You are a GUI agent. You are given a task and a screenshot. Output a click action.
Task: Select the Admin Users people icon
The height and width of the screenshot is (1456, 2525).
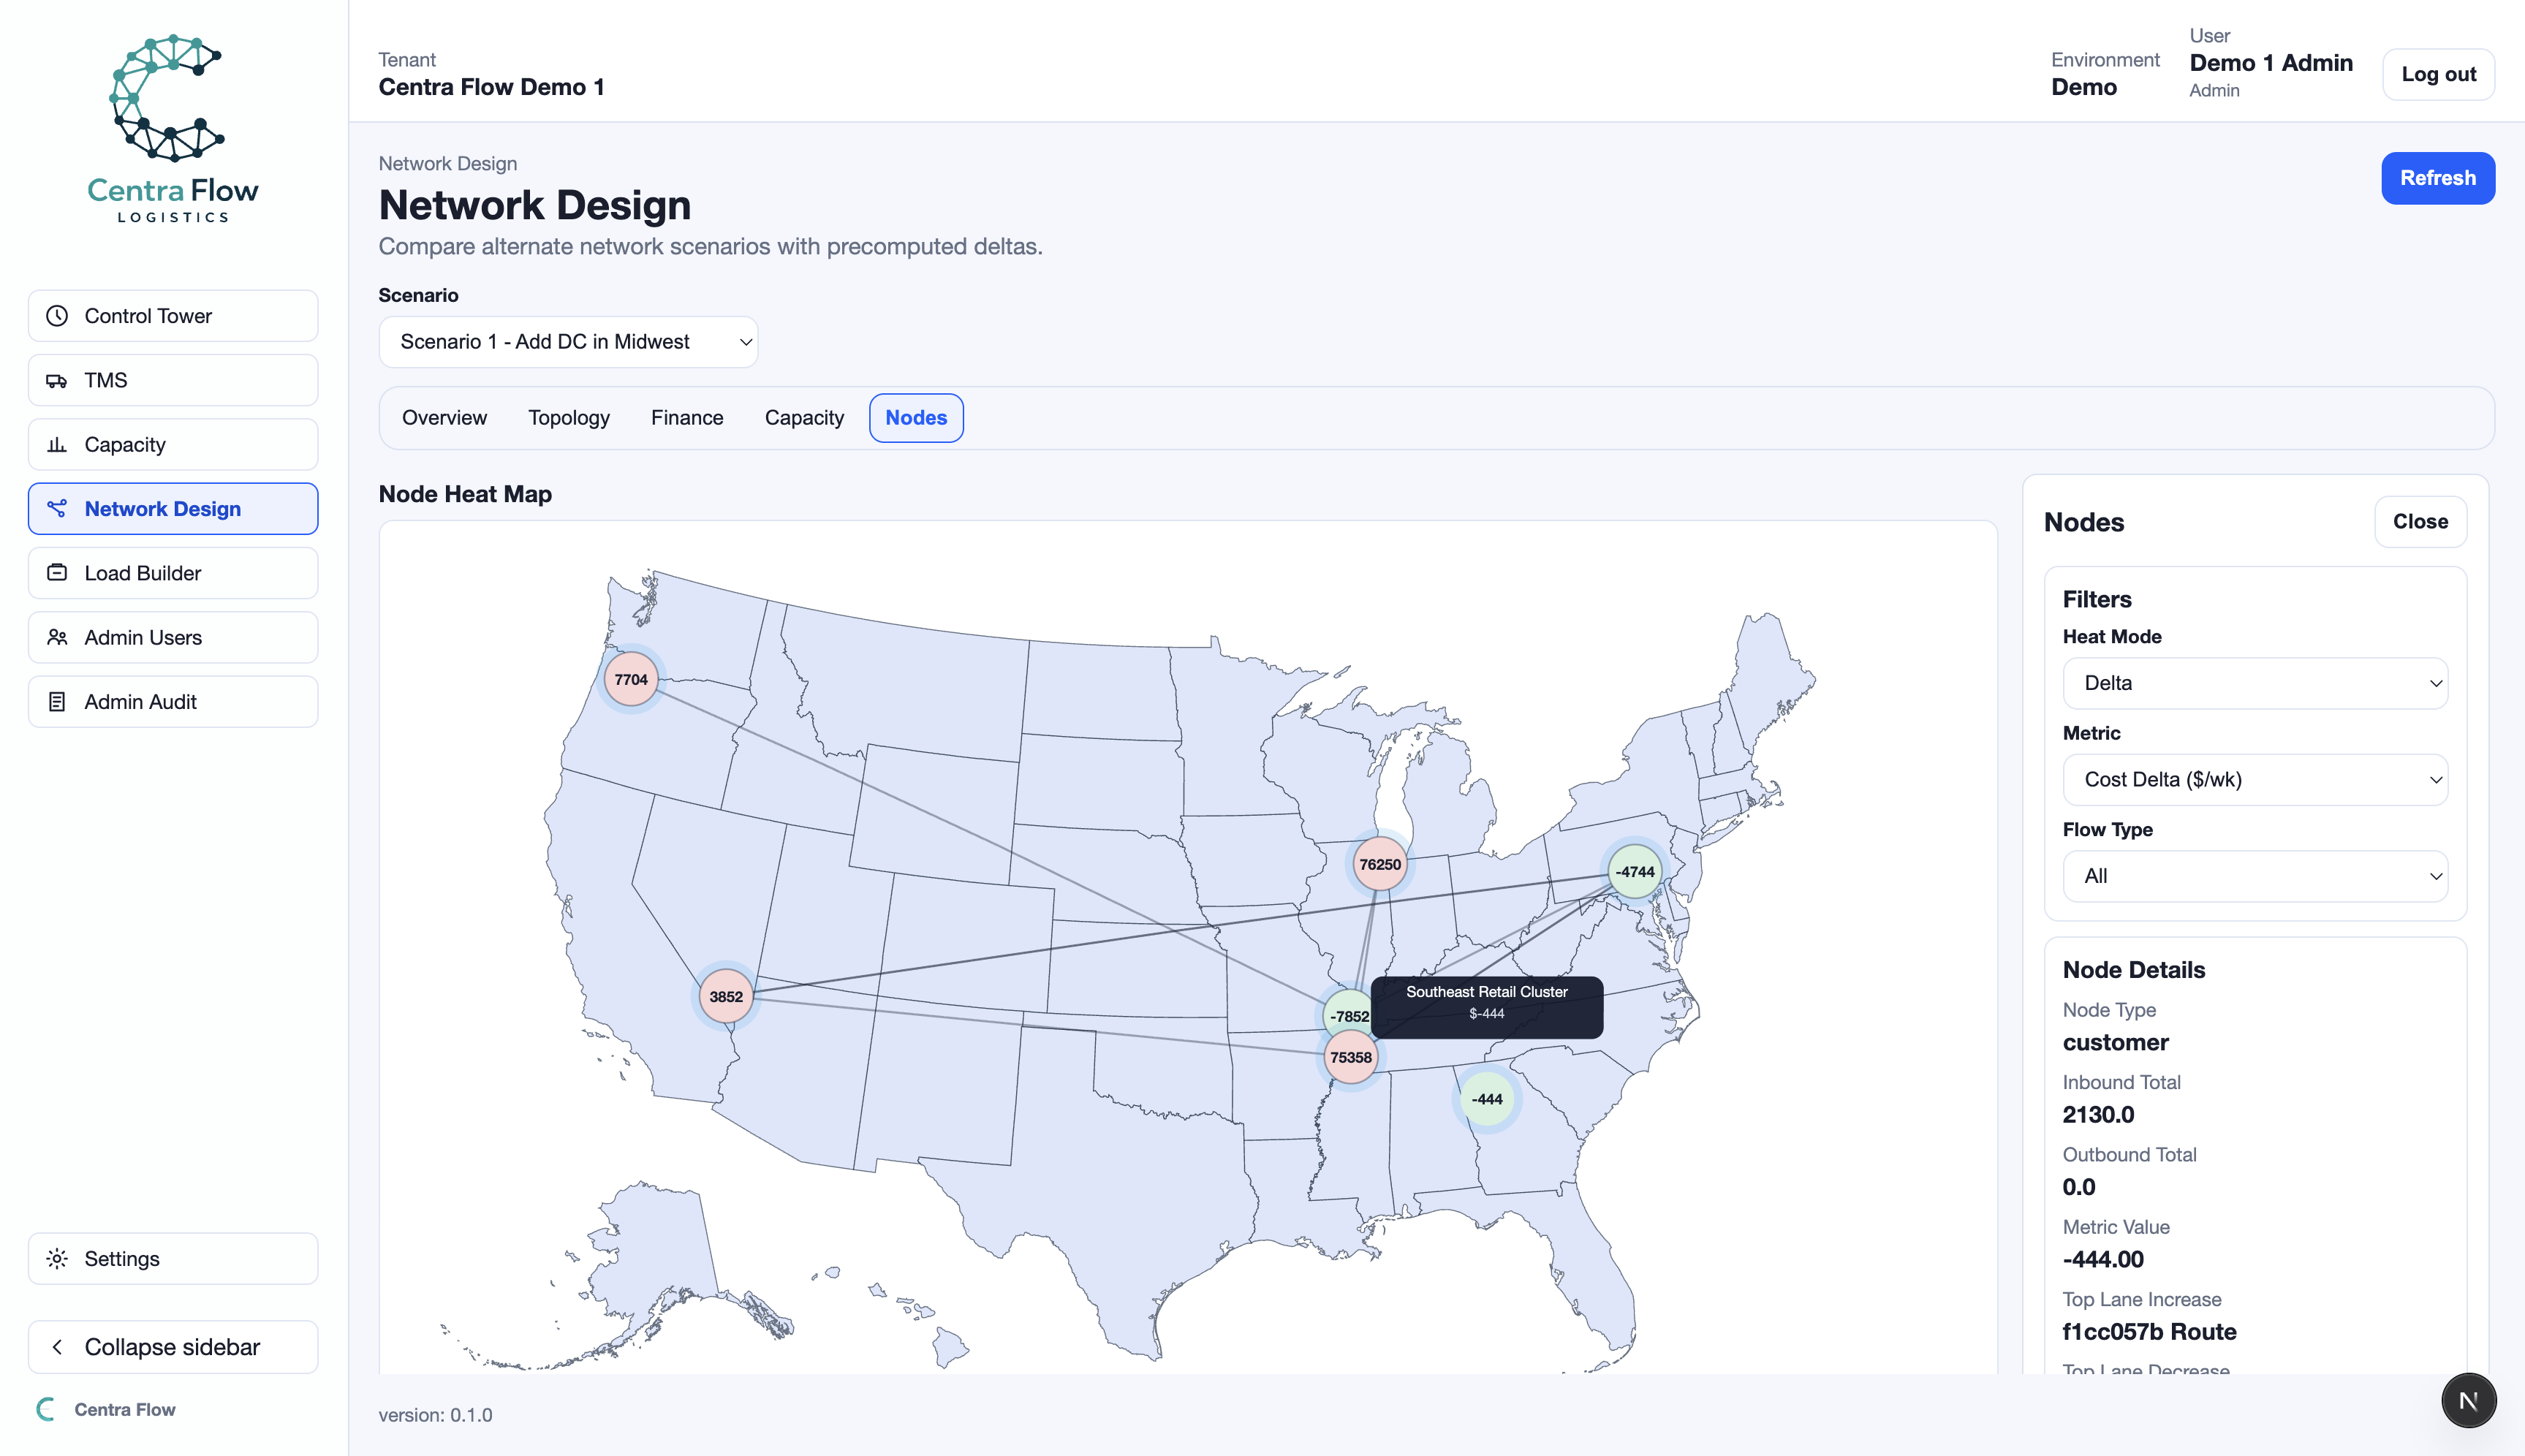[x=57, y=637]
